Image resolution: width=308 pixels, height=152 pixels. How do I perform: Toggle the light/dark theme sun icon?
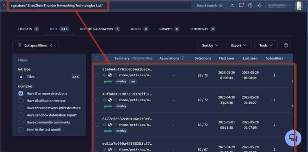259,5
